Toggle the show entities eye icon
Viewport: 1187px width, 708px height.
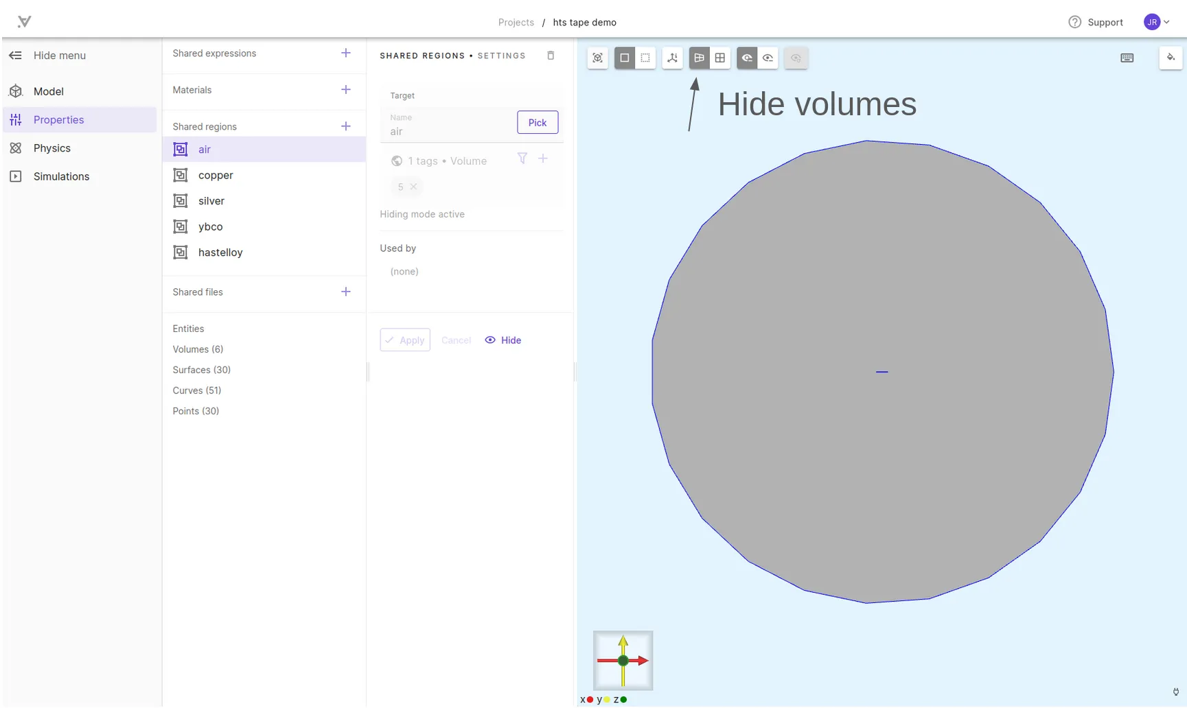tap(768, 58)
